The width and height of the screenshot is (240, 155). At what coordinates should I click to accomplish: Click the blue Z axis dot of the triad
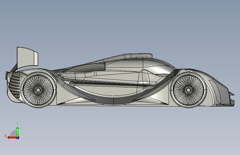[18, 138]
